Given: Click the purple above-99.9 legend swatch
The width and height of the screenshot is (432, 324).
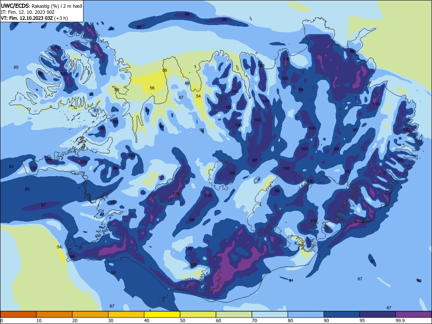Looking at the screenshot, I should pos(413,314).
